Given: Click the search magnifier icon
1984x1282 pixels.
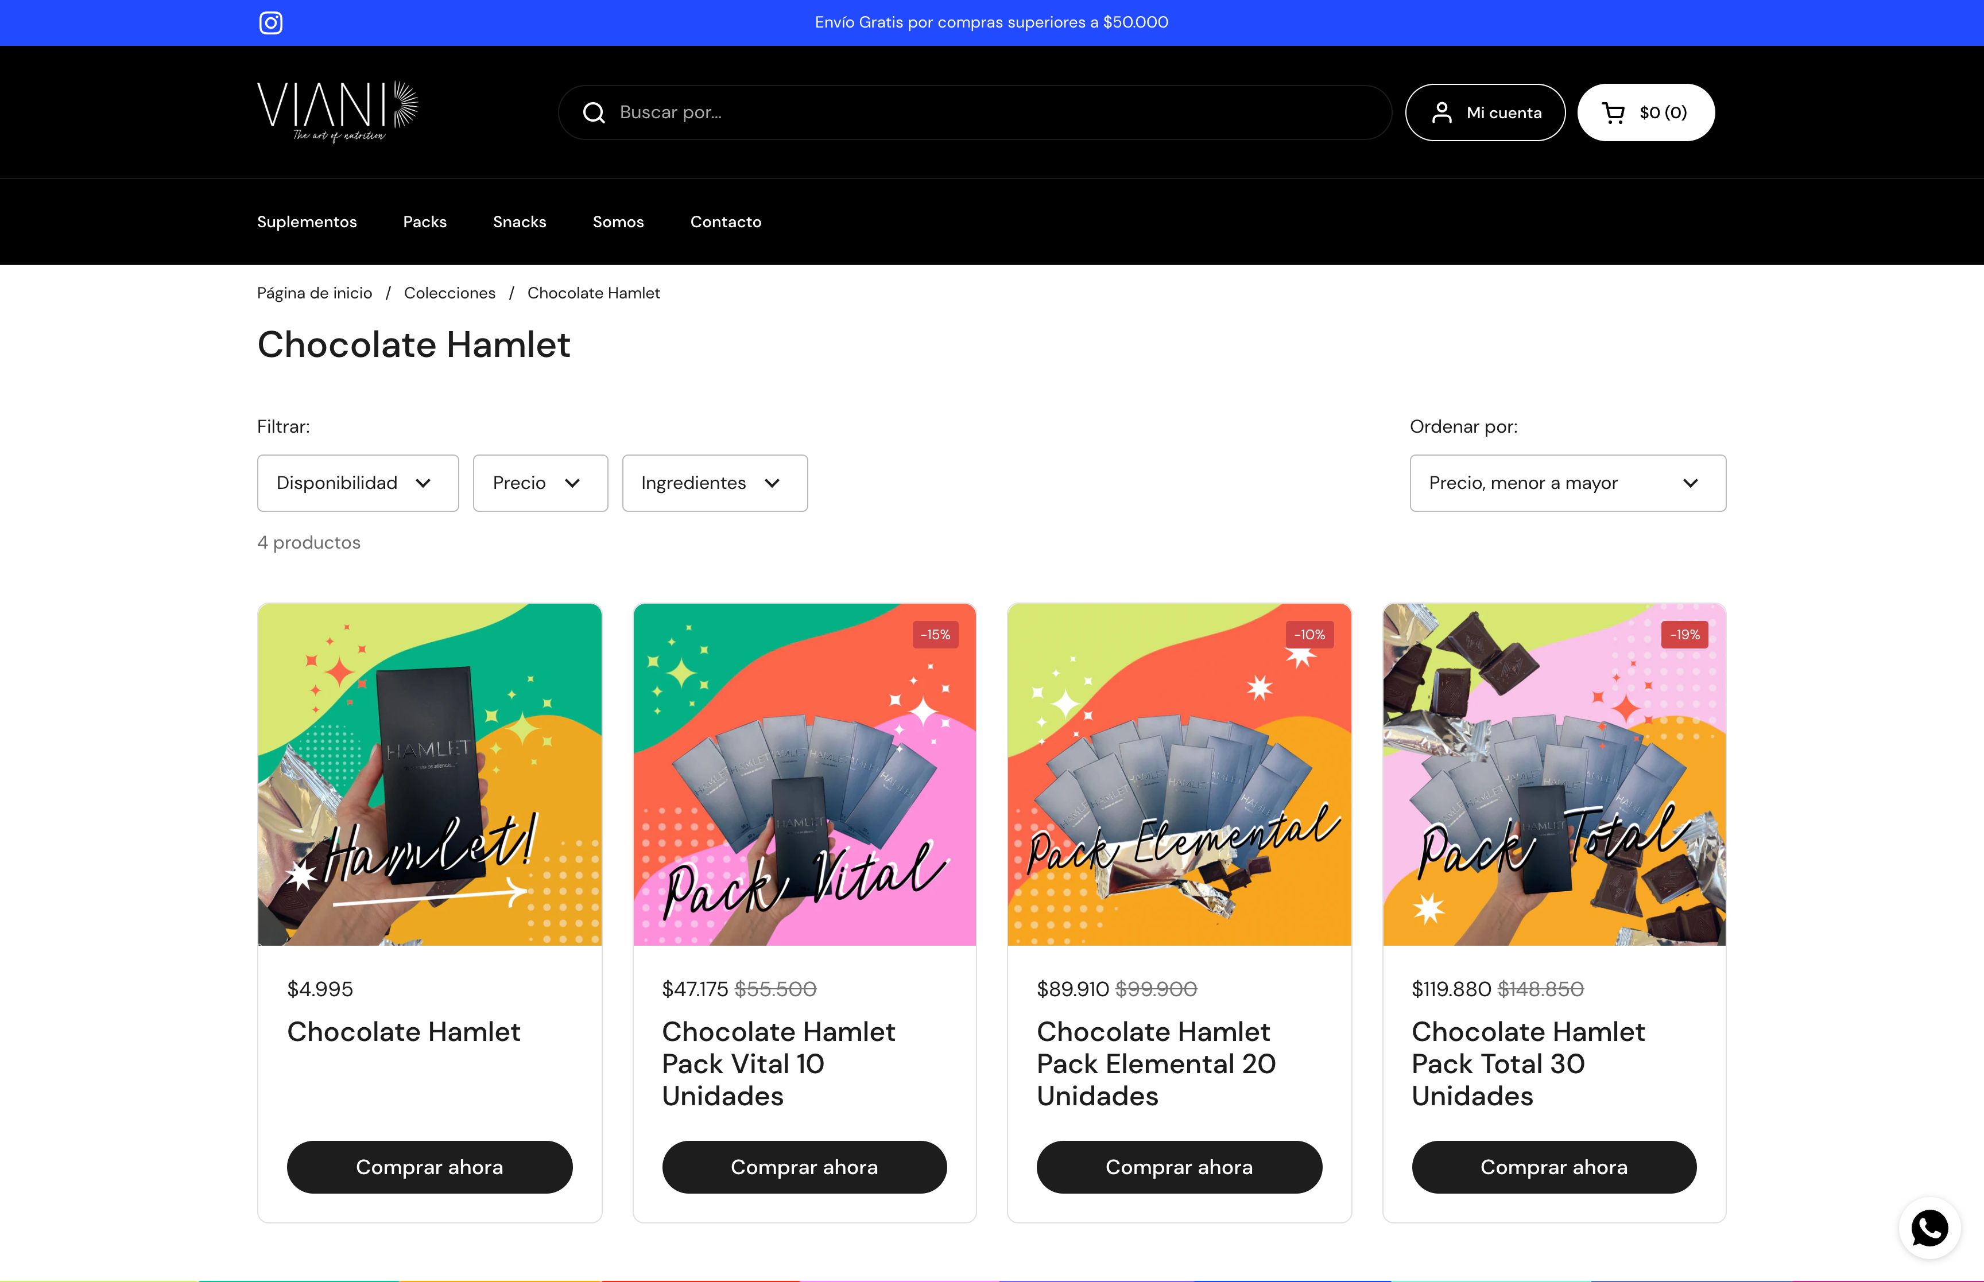Looking at the screenshot, I should coord(594,112).
